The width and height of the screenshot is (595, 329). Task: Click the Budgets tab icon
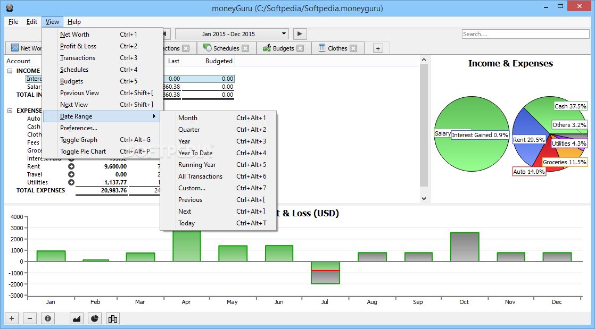pos(267,48)
